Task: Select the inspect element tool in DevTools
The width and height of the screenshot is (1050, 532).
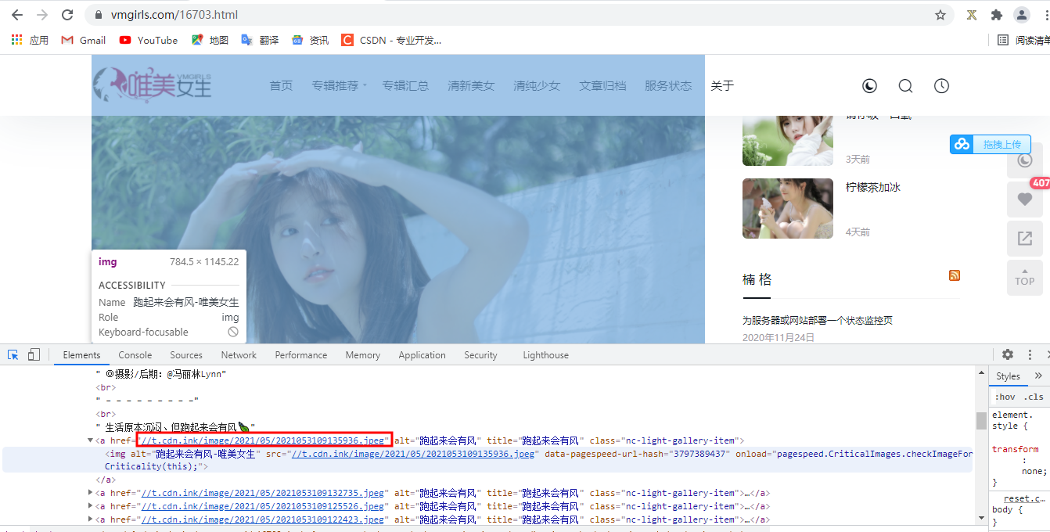Action: click(x=12, y=354)
